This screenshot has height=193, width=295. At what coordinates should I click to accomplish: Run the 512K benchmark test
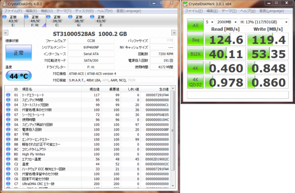[195, 54]
